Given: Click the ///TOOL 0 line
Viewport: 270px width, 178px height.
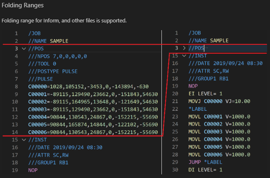Looking at the screenshot, I should pos(42,64).
